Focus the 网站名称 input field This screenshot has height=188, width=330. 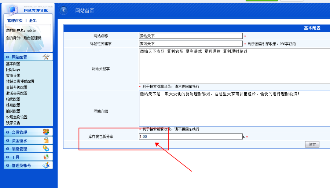[191, 36]
